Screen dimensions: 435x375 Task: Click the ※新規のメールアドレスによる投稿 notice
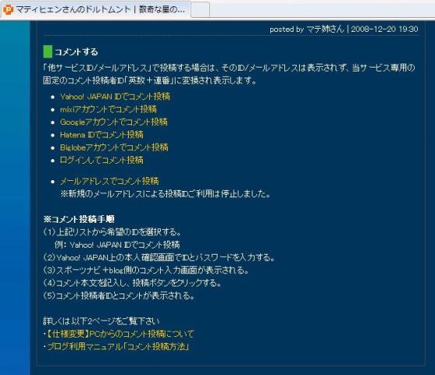[x=165, y=194]
